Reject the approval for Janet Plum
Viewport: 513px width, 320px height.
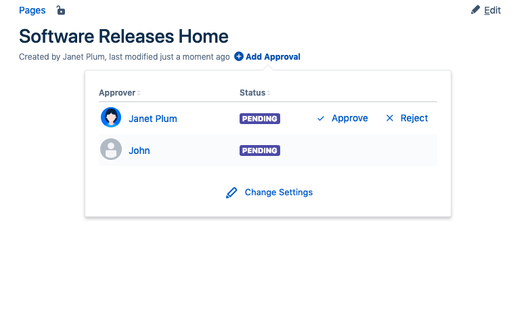click(x=414, y=119)
